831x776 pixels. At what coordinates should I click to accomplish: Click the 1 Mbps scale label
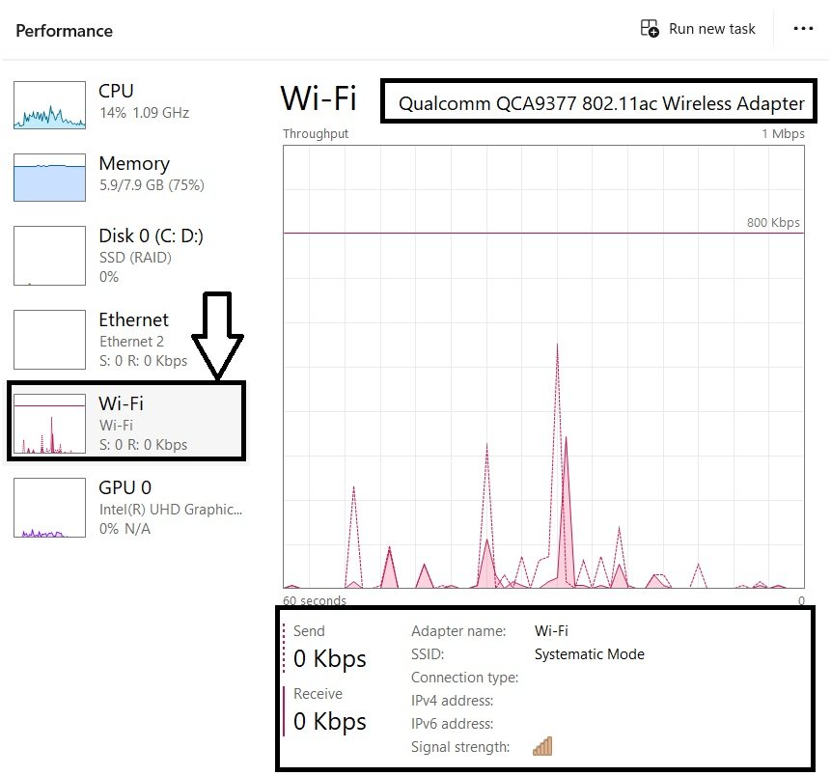pos(784,133)
